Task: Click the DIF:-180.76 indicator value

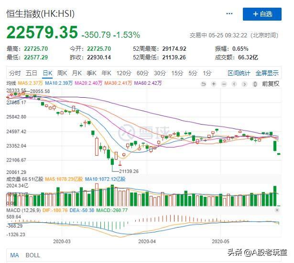Action: pos(55,210)
